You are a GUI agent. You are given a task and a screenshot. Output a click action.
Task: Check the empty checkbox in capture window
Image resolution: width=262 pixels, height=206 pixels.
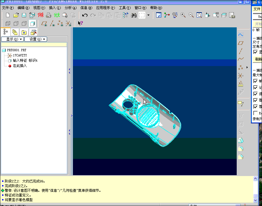click(x=255, y=113)
